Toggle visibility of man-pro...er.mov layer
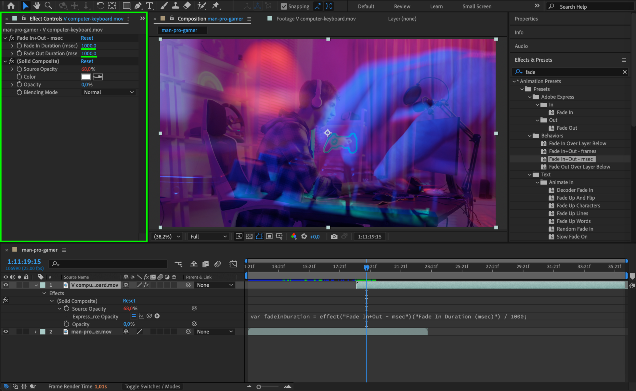Viewport: 636px width, 391px height. tap(6, 332)
